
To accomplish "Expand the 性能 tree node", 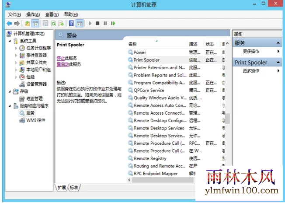I will [16, 77].
